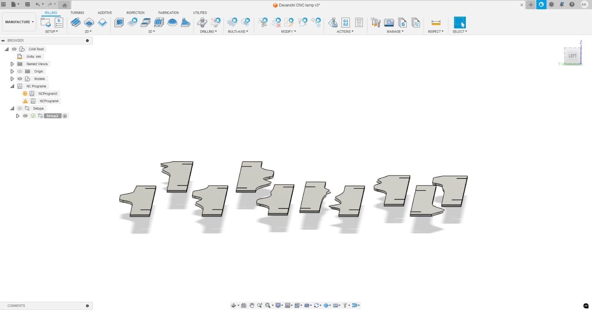Switch to the UTILITIES tab
This screenshot has height=310, width=592.
coord(200,13)
